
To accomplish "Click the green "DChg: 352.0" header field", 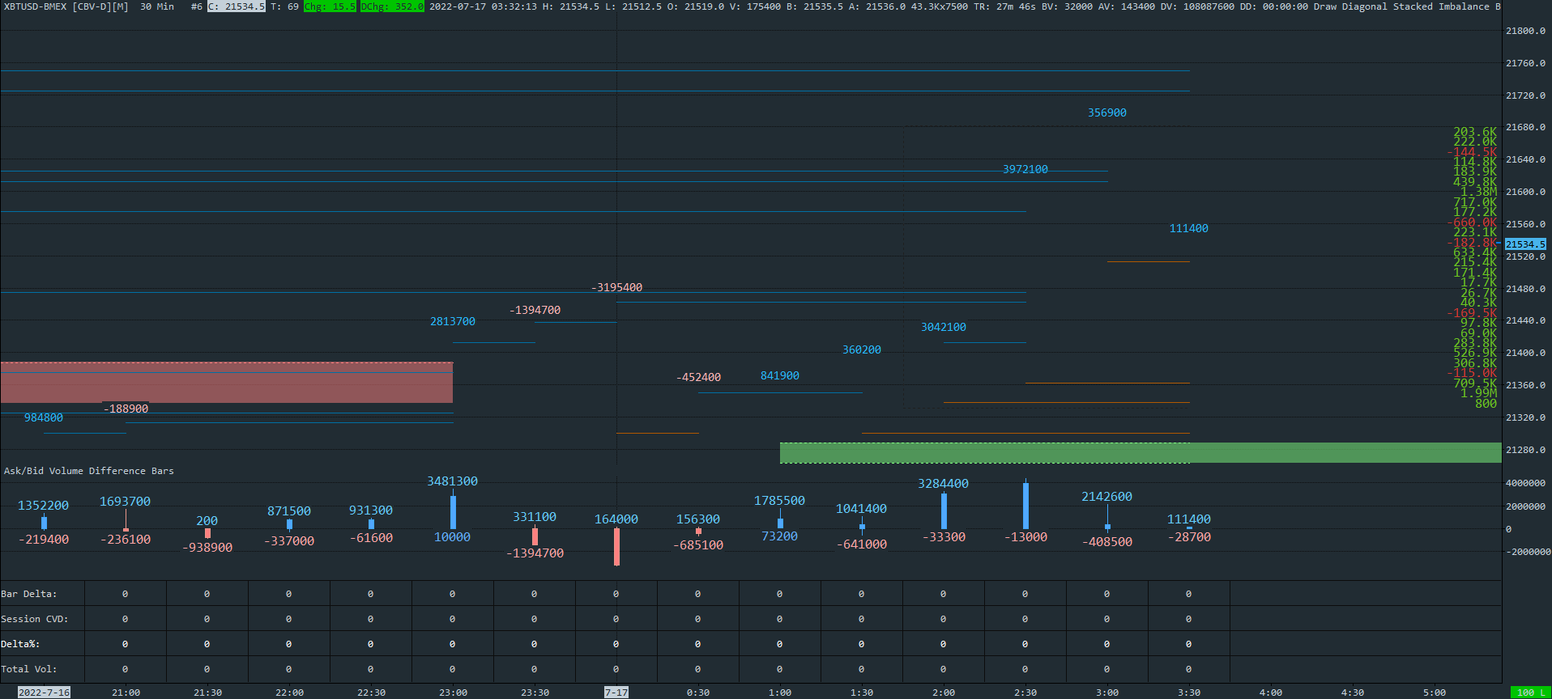I will tap(392, 6).
